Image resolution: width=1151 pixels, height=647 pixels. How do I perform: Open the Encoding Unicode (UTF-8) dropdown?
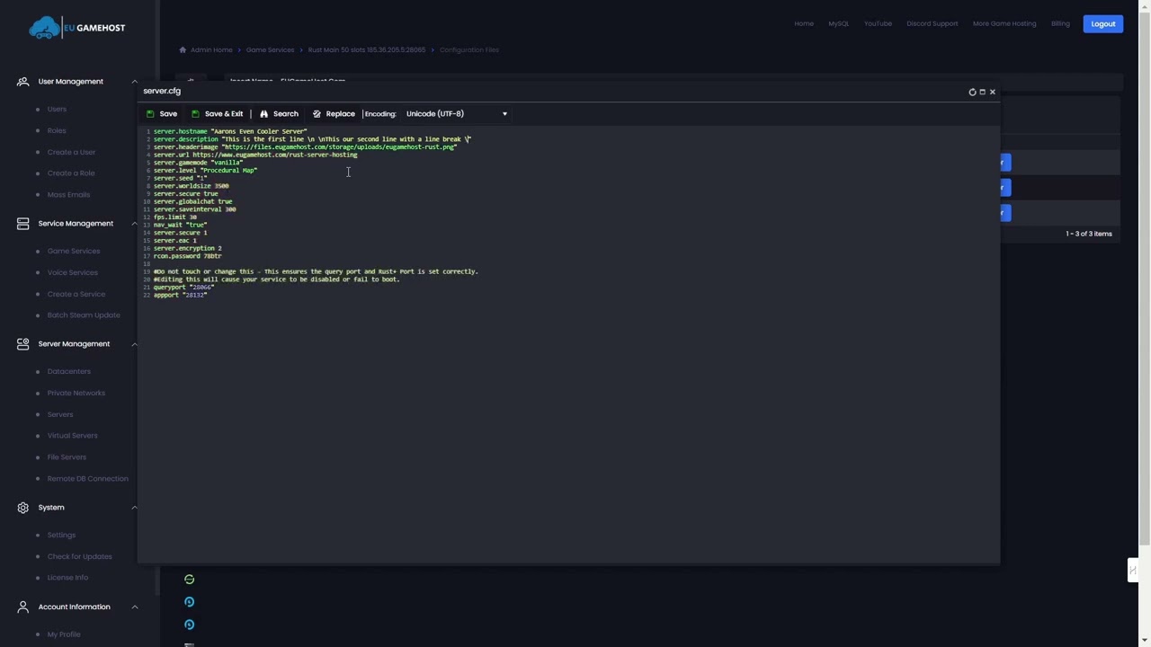[456, 114]
